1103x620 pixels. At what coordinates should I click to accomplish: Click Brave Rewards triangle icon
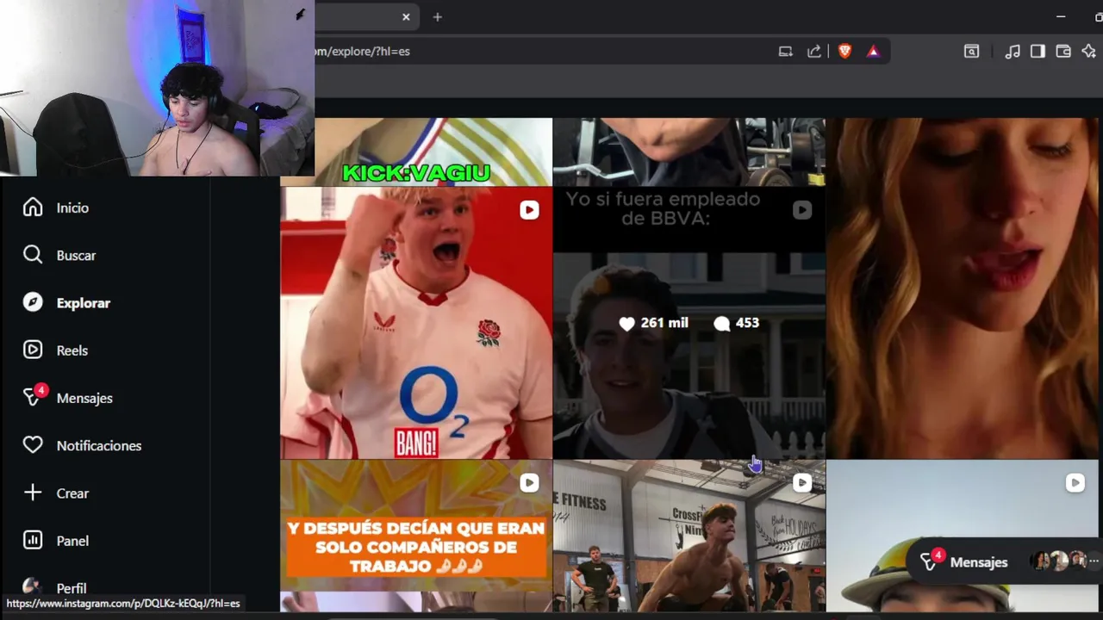(873, 52)
